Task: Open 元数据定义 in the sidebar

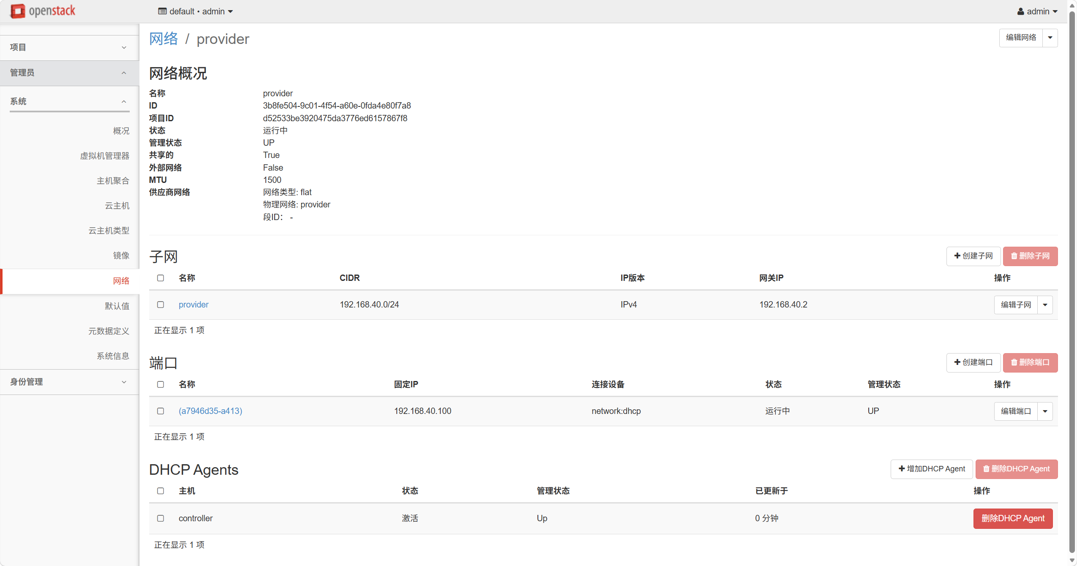Action: coord(109,331)
